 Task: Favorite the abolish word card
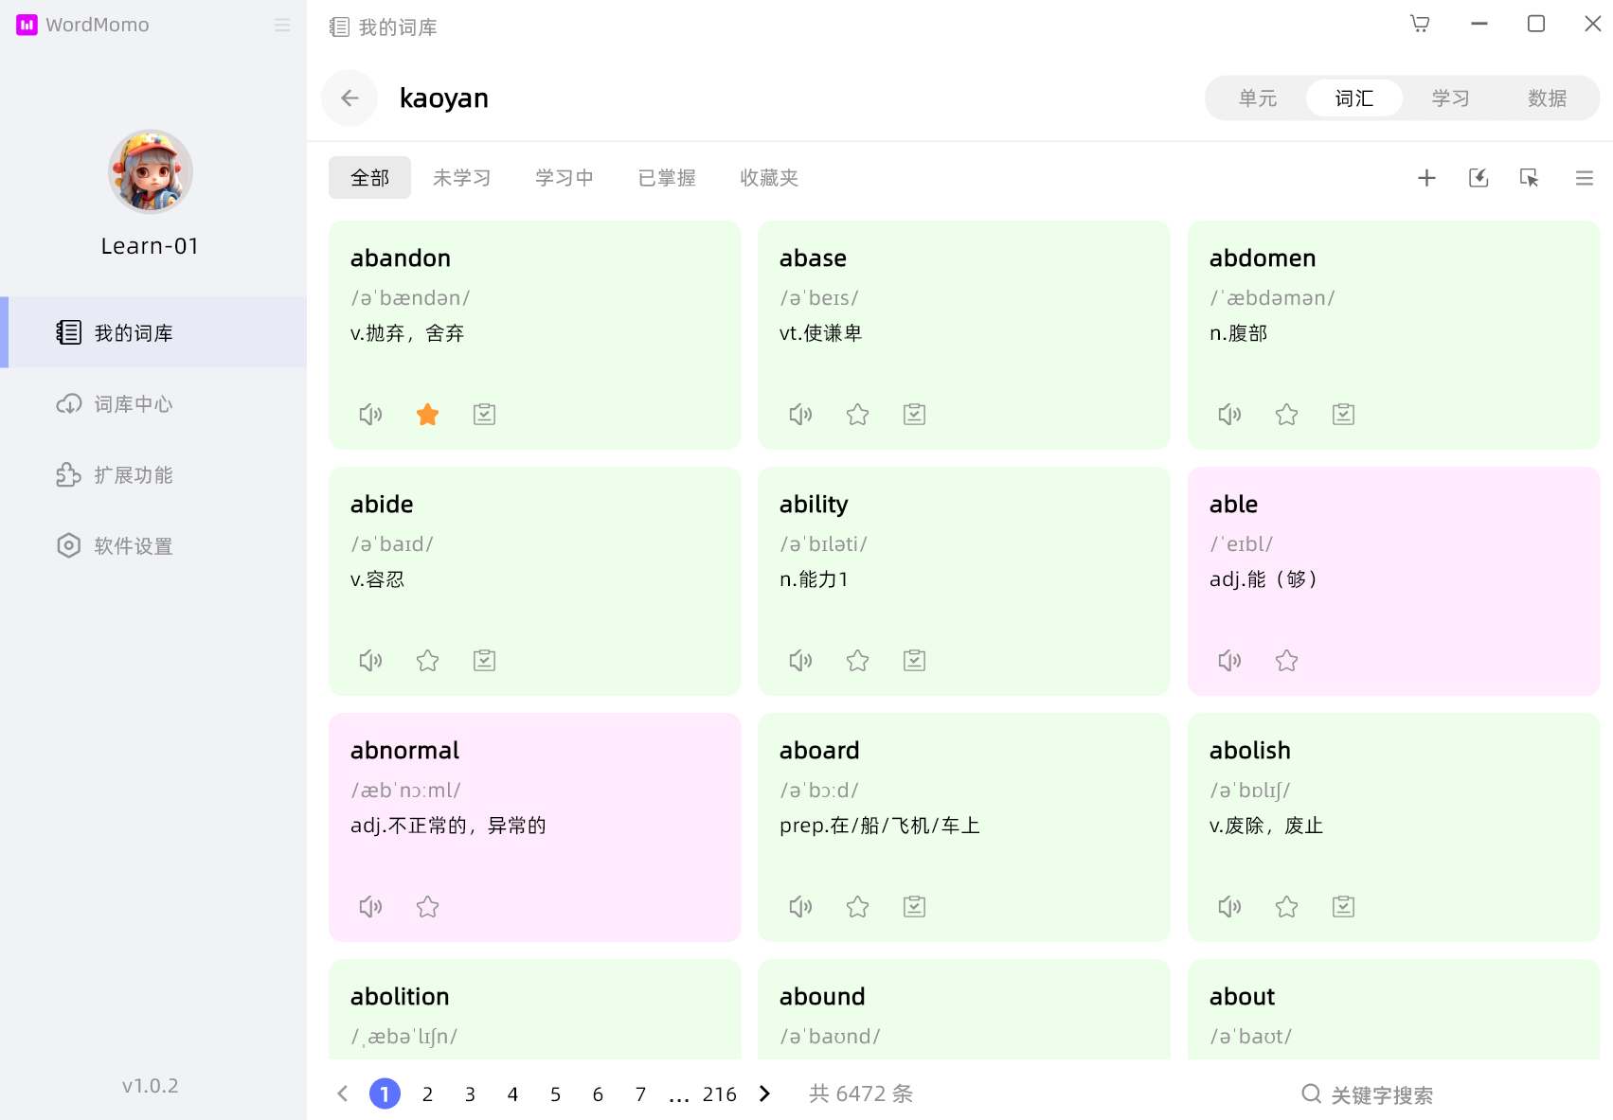point(1286,907)
